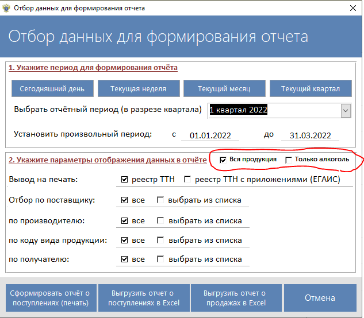
Task: Choose the 'Текущий месяц' period button
Action: (224, 89)
